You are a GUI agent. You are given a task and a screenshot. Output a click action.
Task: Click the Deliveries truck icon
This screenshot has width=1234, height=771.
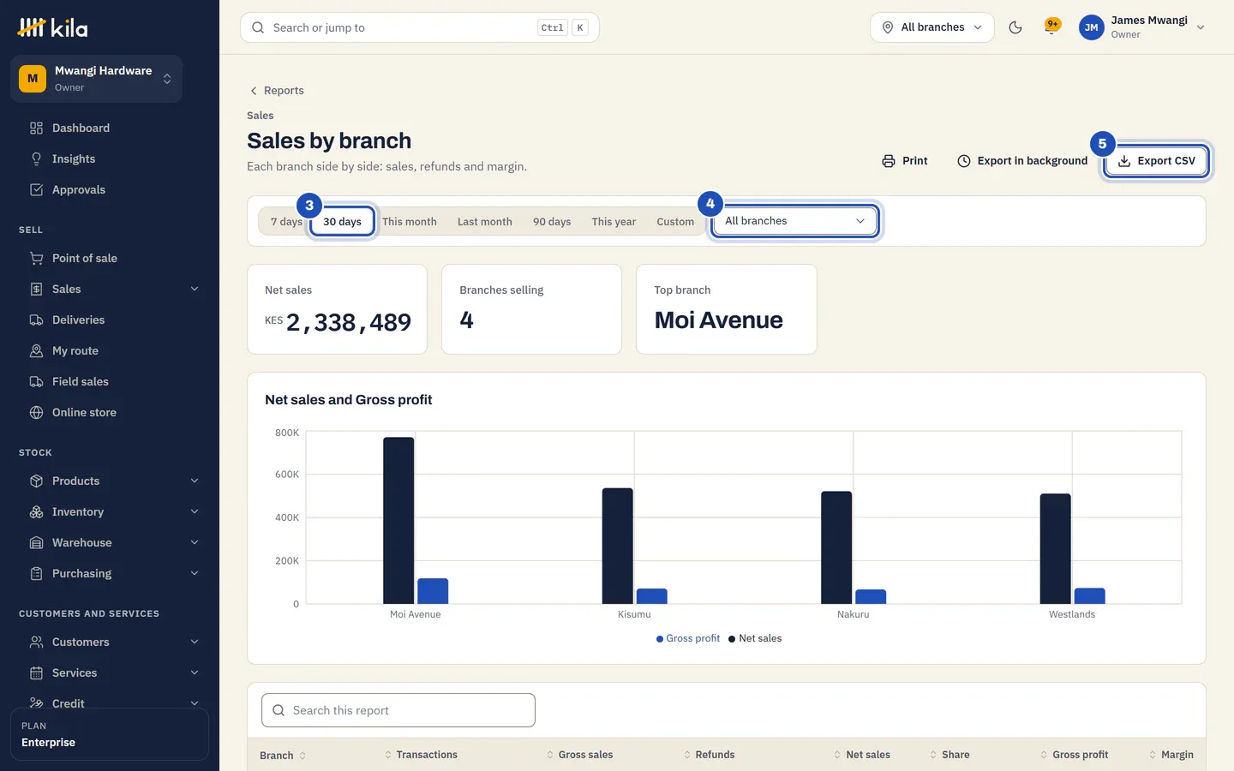tap(36, 320)
